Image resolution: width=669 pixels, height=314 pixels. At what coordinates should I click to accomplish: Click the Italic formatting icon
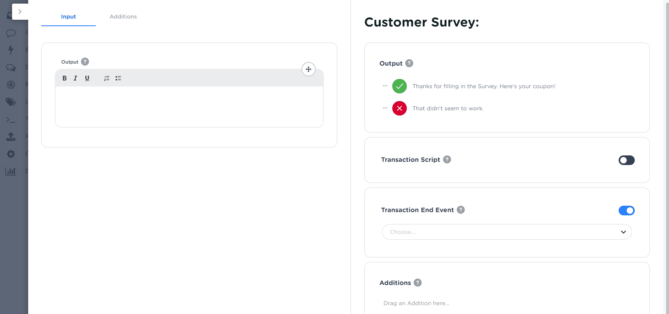click(x=75, y=78)
